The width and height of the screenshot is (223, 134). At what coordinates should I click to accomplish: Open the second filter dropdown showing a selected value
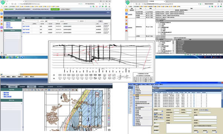click(52, 21)
